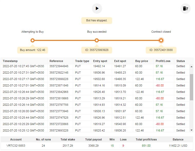Click the No. of runs summary header
The height and width of the screenshot is (151, 195).
point(43,139)
